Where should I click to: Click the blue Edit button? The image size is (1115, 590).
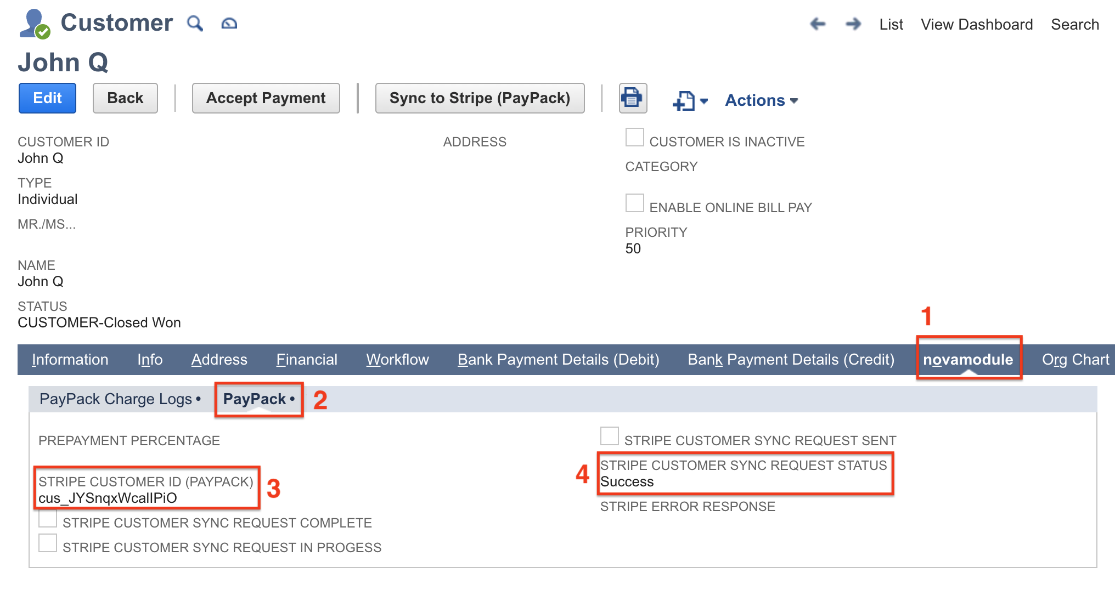[47, 98]
